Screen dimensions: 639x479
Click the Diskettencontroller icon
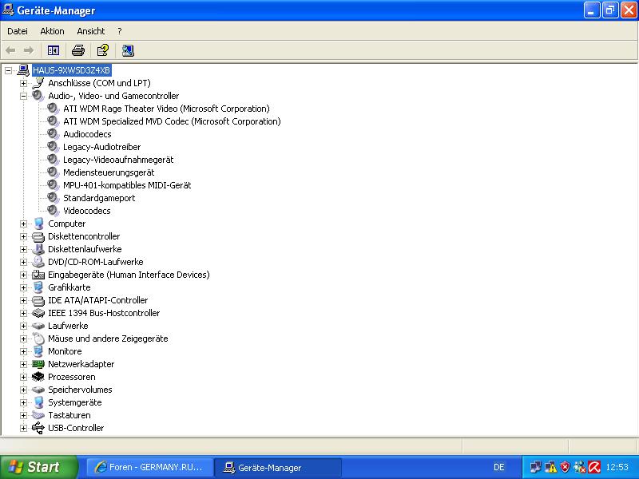38,236
